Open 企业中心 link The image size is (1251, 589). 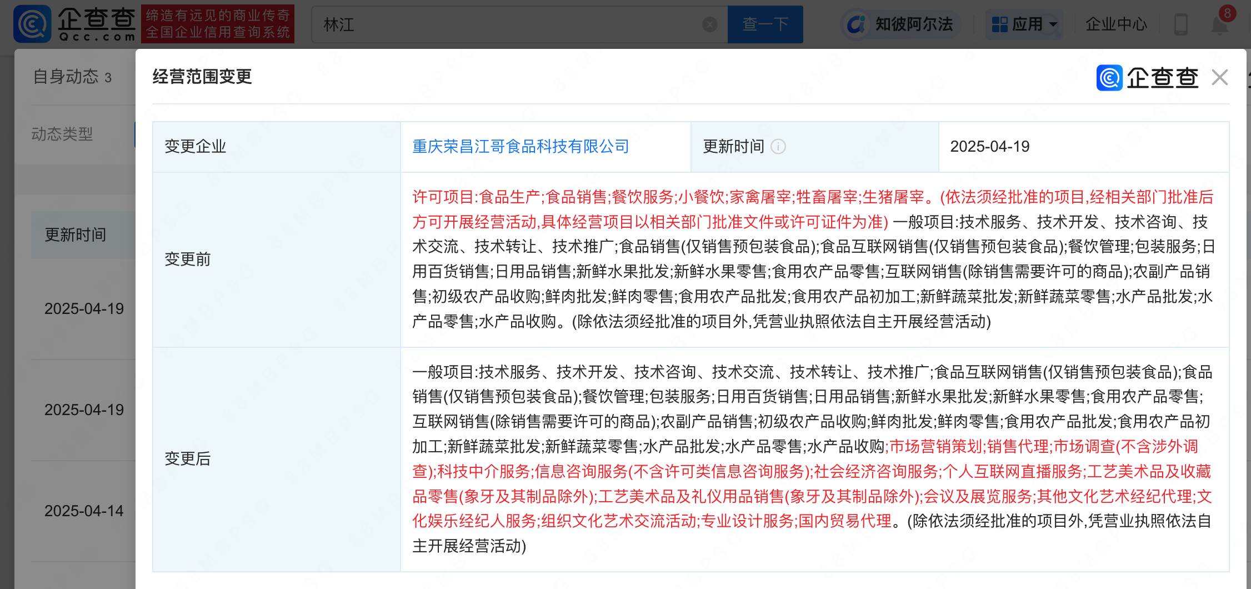1116,24
